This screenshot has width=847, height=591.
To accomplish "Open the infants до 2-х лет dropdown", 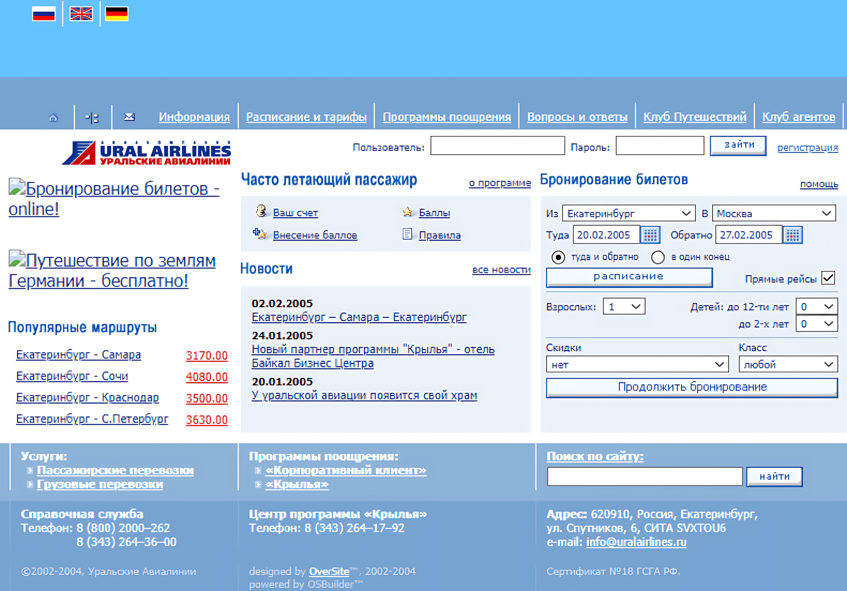I will pos(817,324).
